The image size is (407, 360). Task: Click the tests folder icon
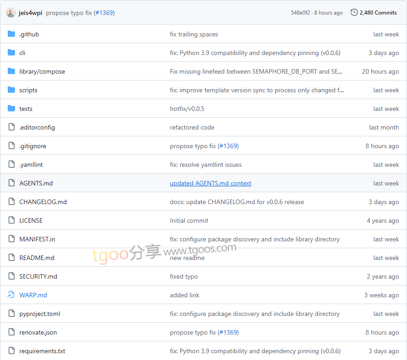coord(11,109)
